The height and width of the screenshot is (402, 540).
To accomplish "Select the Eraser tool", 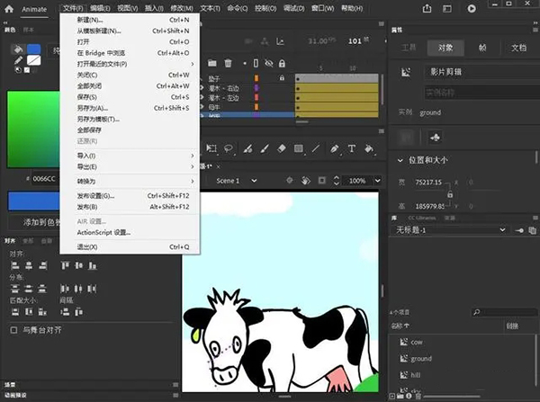I will 281,149.
